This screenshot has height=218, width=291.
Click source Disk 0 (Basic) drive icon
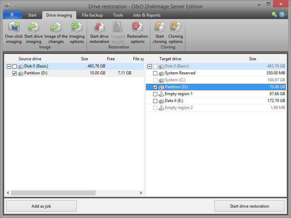20,66
